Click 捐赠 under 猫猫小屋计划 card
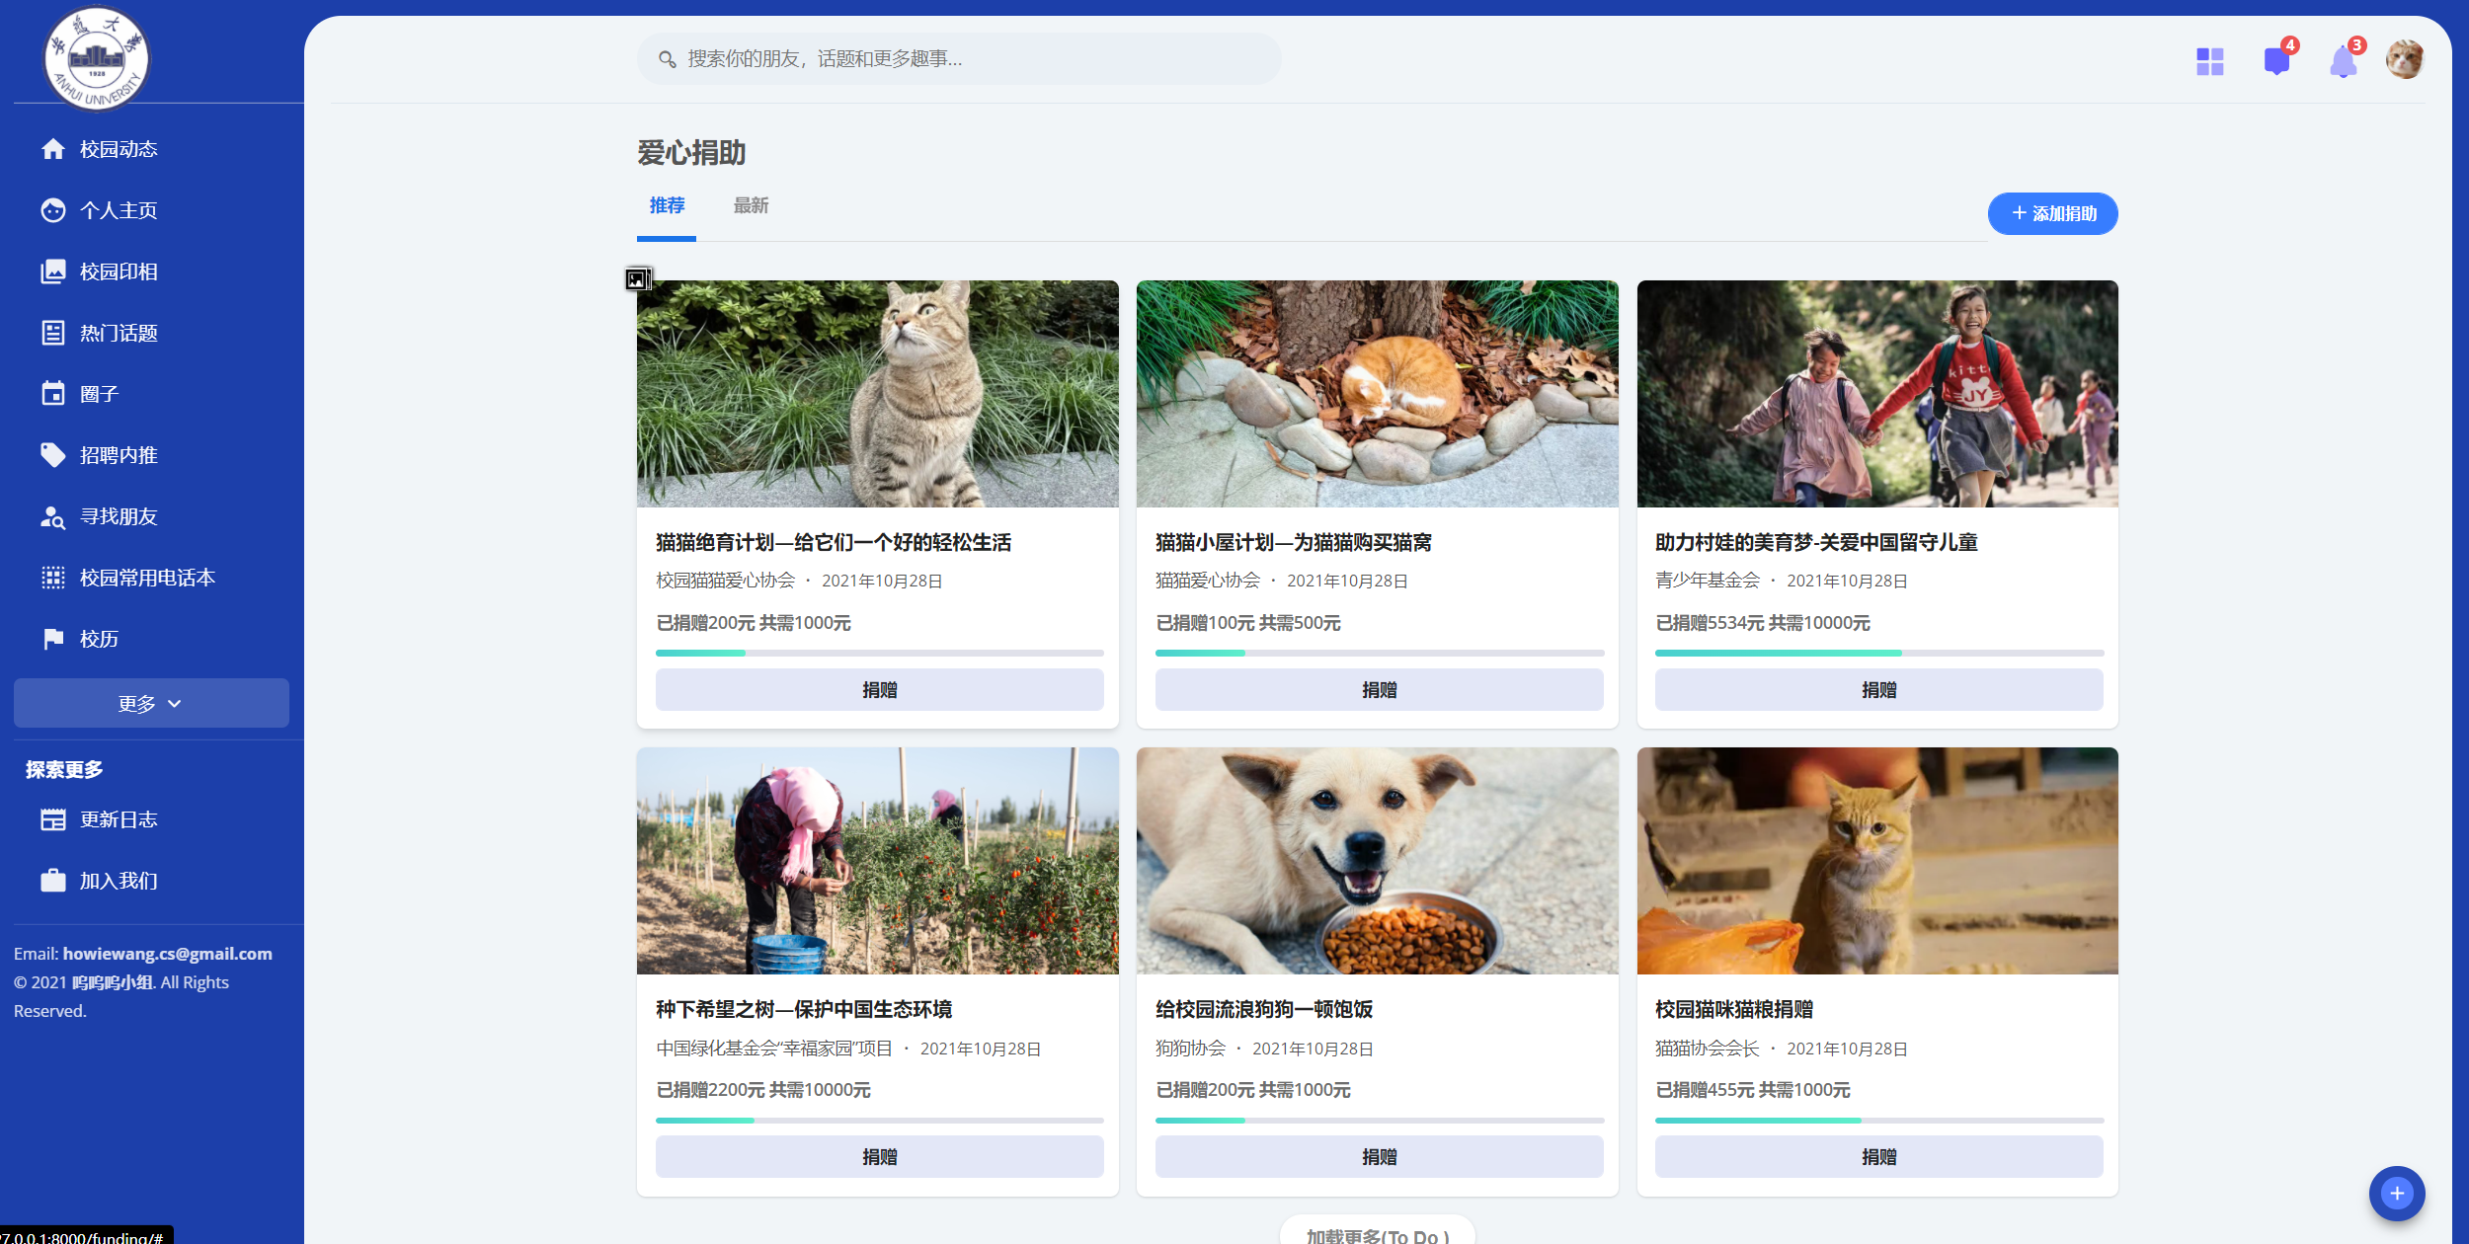 point(1379,690)
